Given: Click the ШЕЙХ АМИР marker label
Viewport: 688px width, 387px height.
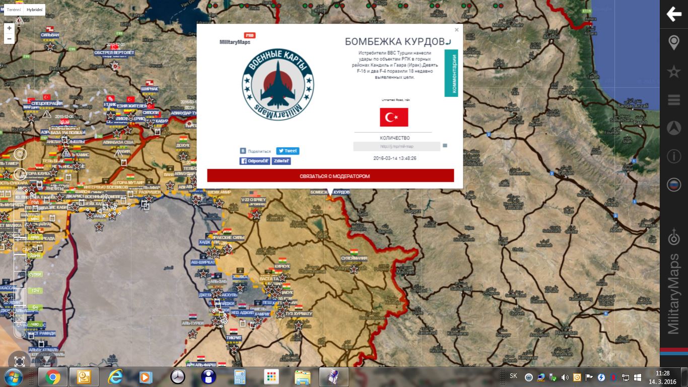Looking at the screenshot, I should pos(220,192).
